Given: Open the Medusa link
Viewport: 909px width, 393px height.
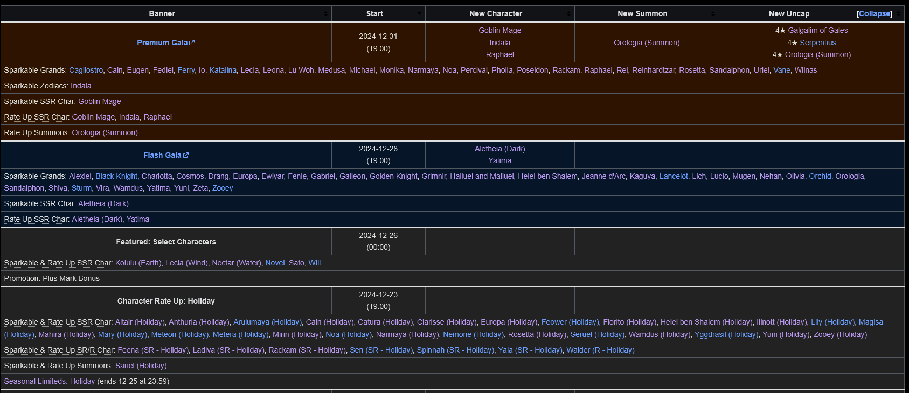Looking at the screenshot, I should click(331, 70).
